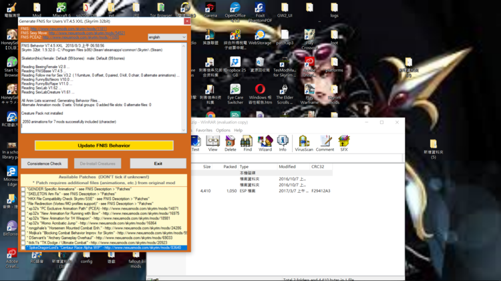The image size is (501, 281).
Task: Open the WinRAR Wizard tool
Action: [265, 143]
